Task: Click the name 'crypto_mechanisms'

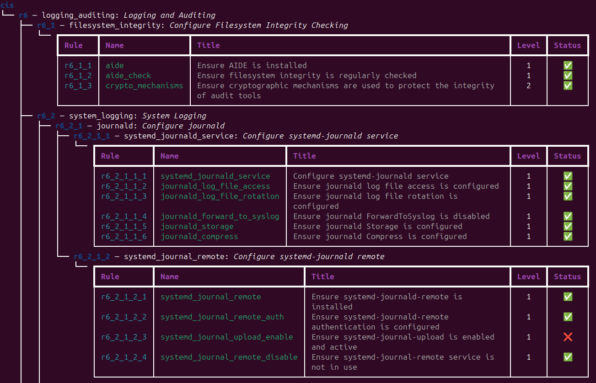Action: point(145,85)
